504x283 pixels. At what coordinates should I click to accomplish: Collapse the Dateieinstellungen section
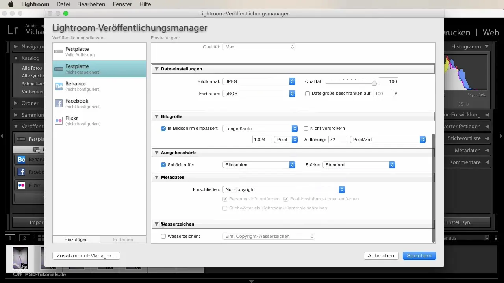click(156, 69)
